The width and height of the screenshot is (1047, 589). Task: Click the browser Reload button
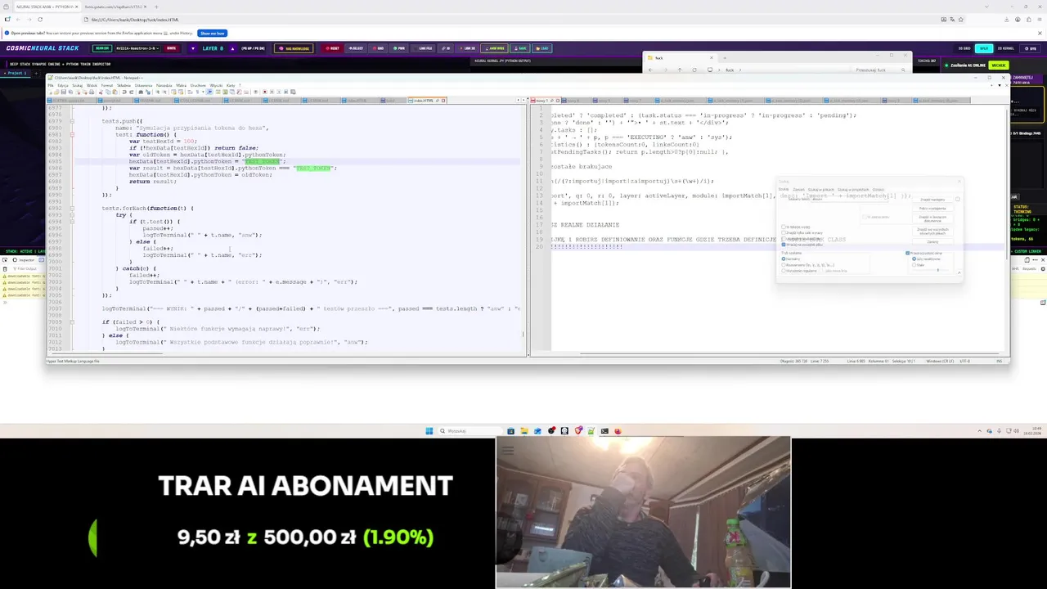39,19
